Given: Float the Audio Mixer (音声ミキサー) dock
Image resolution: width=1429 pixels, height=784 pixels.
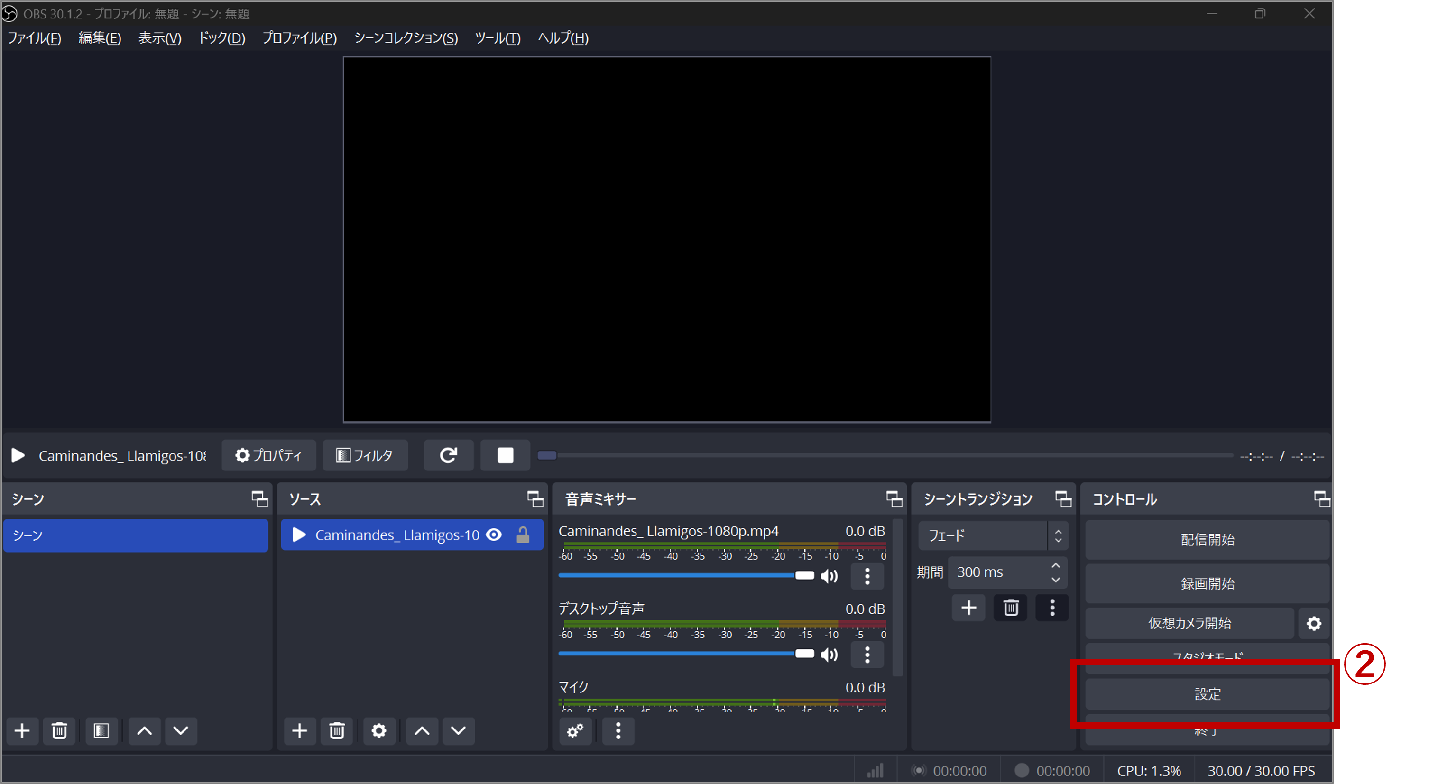Looking at the screenshot, I should (894, 499).
